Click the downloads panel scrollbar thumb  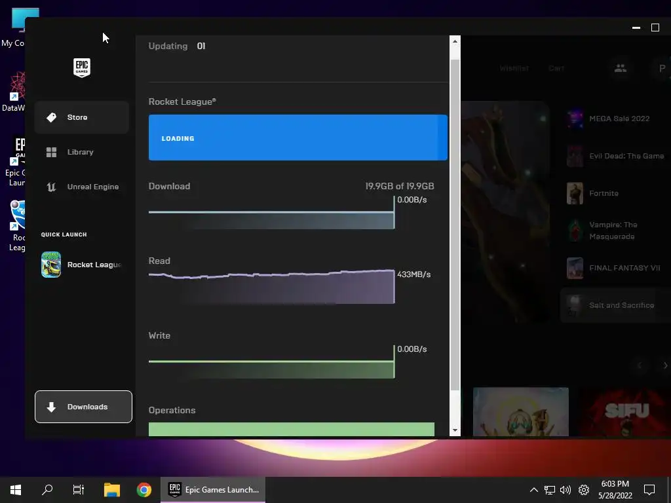point(455,225)
